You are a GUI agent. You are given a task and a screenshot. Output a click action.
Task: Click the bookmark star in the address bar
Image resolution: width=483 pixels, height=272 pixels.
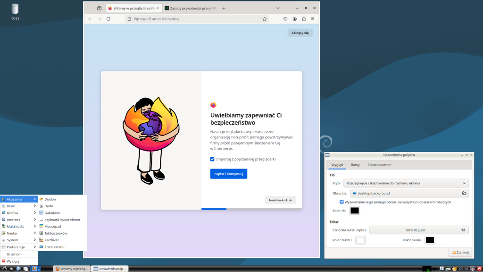pyautogui.click(x=265, y=19)
